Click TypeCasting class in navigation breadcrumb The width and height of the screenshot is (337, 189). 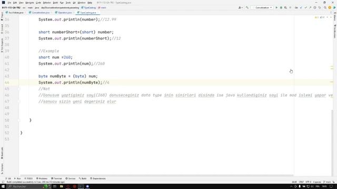coord(88,7)
